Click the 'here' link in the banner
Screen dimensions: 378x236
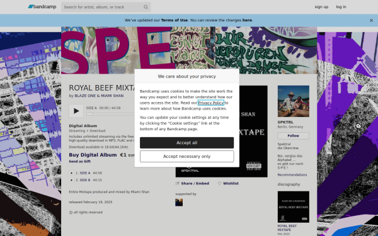(x=247, y=20)
